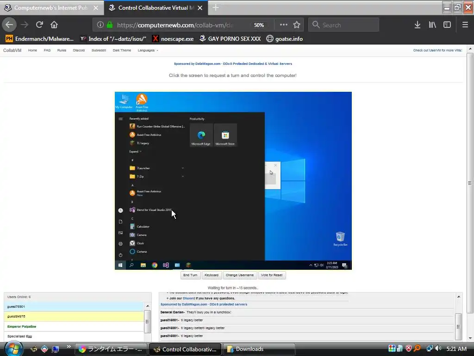Click the VM Windows Start button
Image resolution: width=474 pixels, height=356 pixels.
tap(120, 265)
